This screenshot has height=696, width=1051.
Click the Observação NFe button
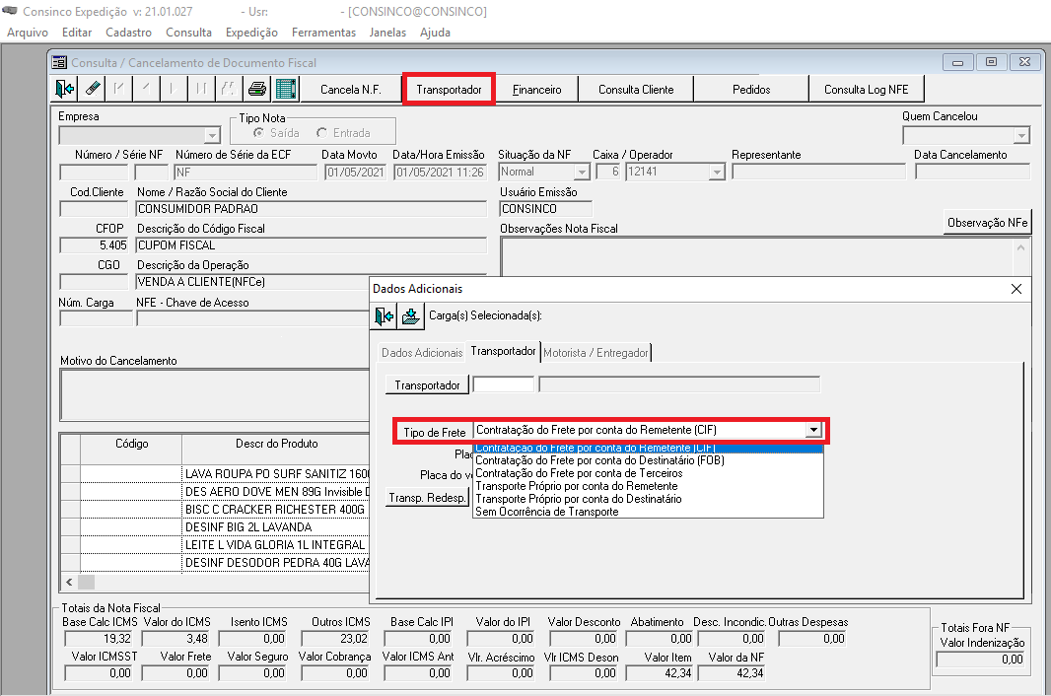click(x=987, y=222)
